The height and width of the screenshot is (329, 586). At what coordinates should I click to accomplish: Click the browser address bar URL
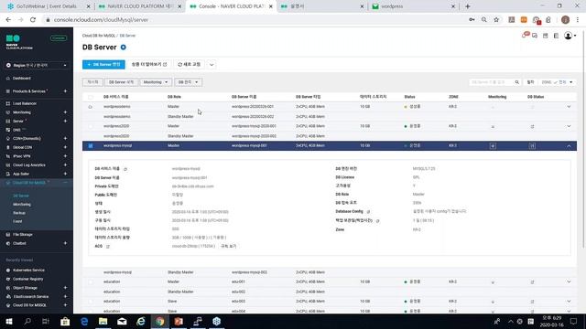(x=101, y=20)
